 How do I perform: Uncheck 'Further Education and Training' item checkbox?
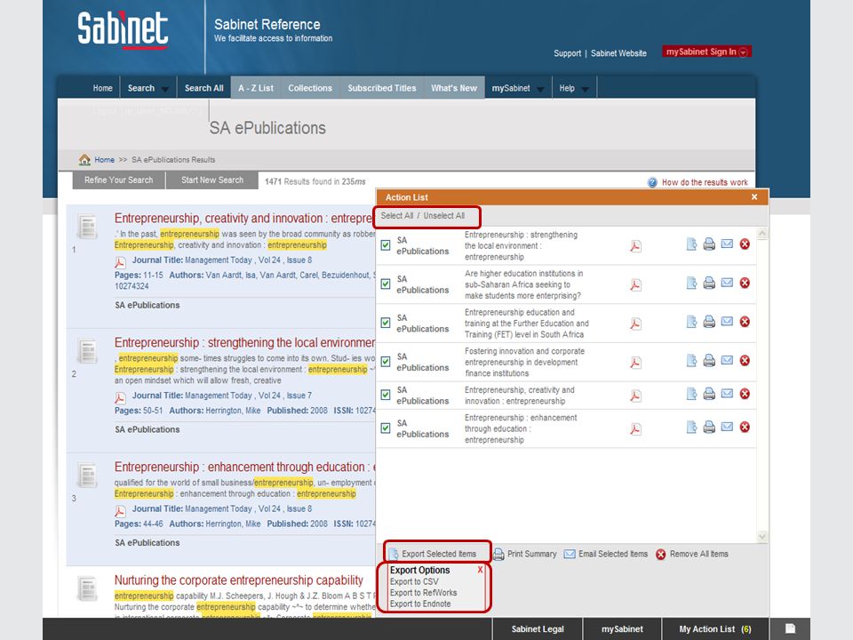(x=386, y=323)
